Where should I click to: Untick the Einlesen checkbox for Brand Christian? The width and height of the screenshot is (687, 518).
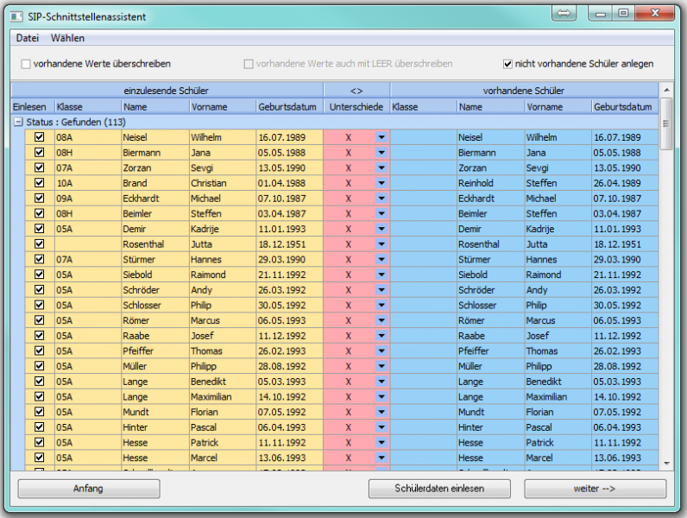(x=40, y=183)
